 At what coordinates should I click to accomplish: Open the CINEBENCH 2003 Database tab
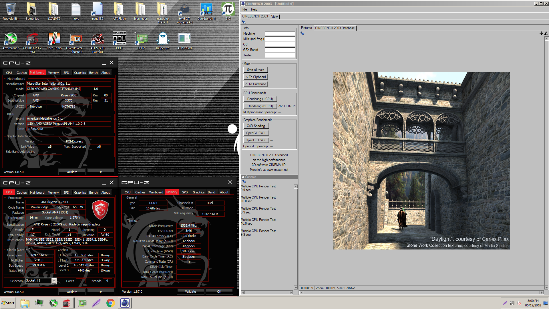[335, 28]
